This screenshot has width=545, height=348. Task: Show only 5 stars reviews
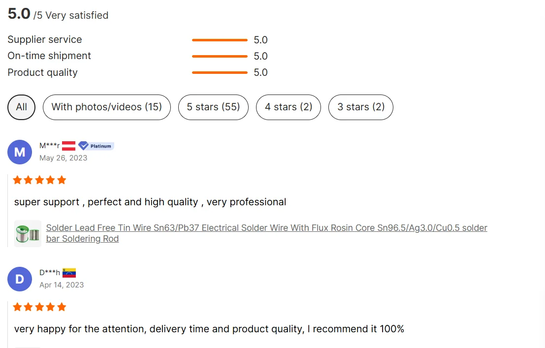pyautogui.click(x=213, y=107)
